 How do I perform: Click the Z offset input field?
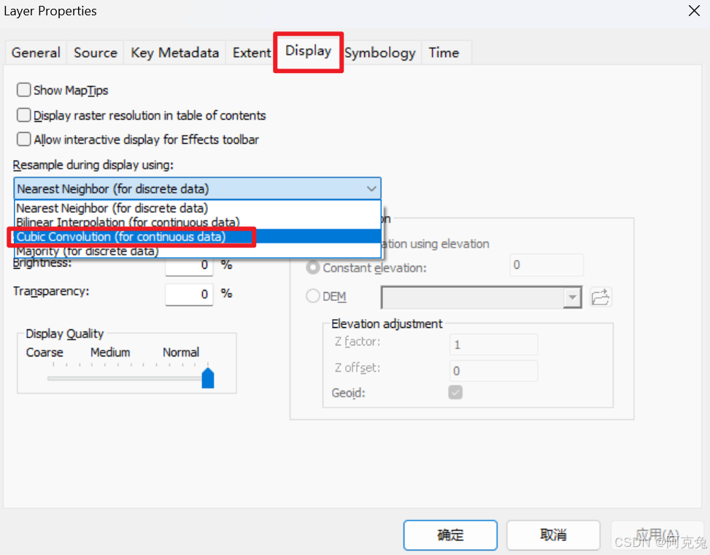pos(493,371)
